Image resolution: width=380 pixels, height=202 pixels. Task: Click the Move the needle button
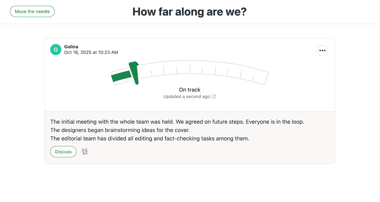(32, 11)
